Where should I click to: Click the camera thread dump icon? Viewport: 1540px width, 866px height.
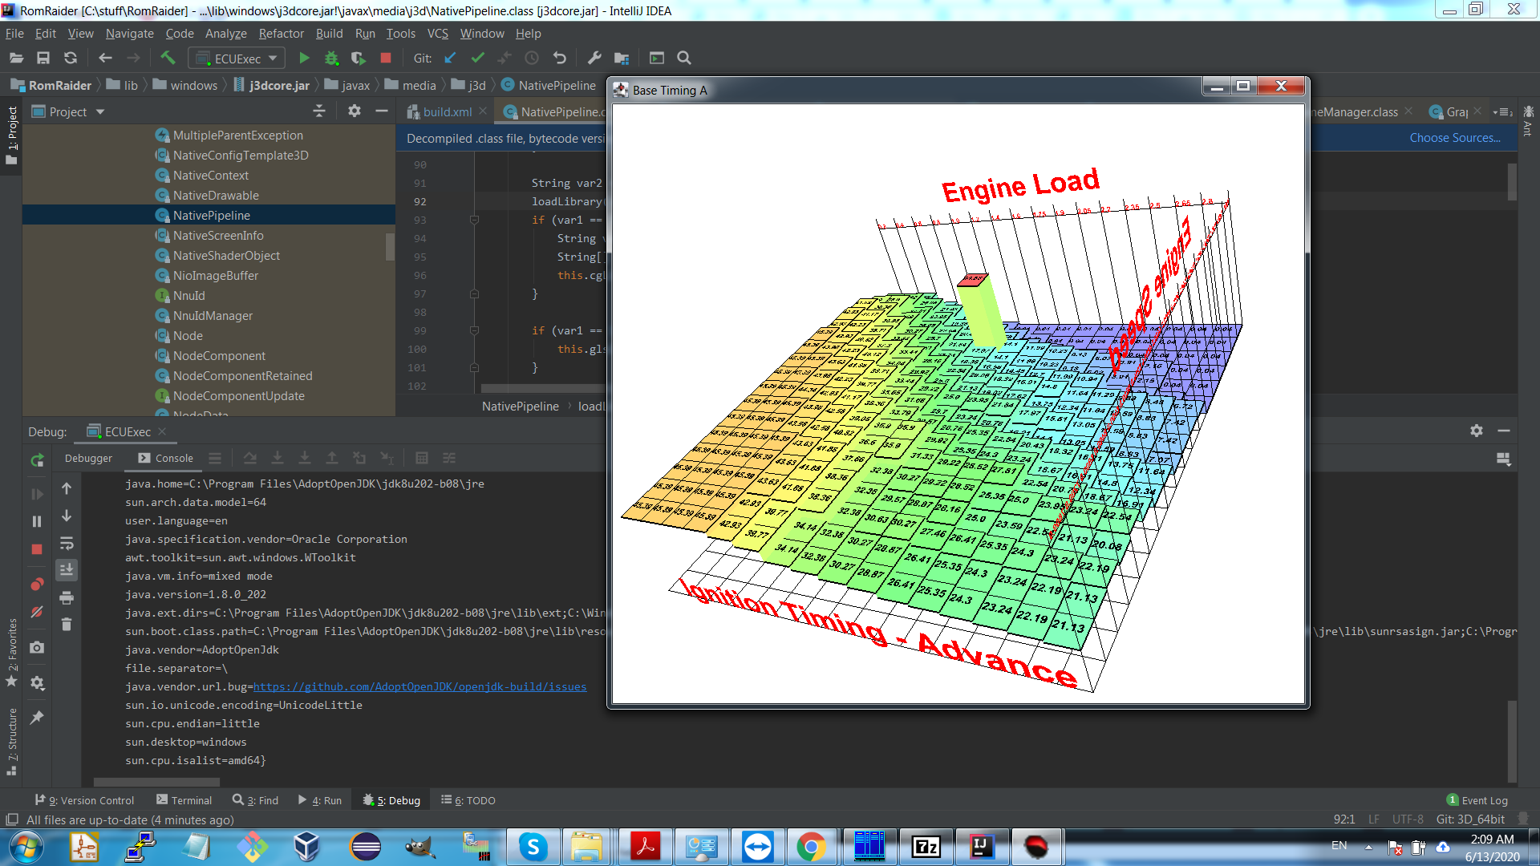pos(37,647)
